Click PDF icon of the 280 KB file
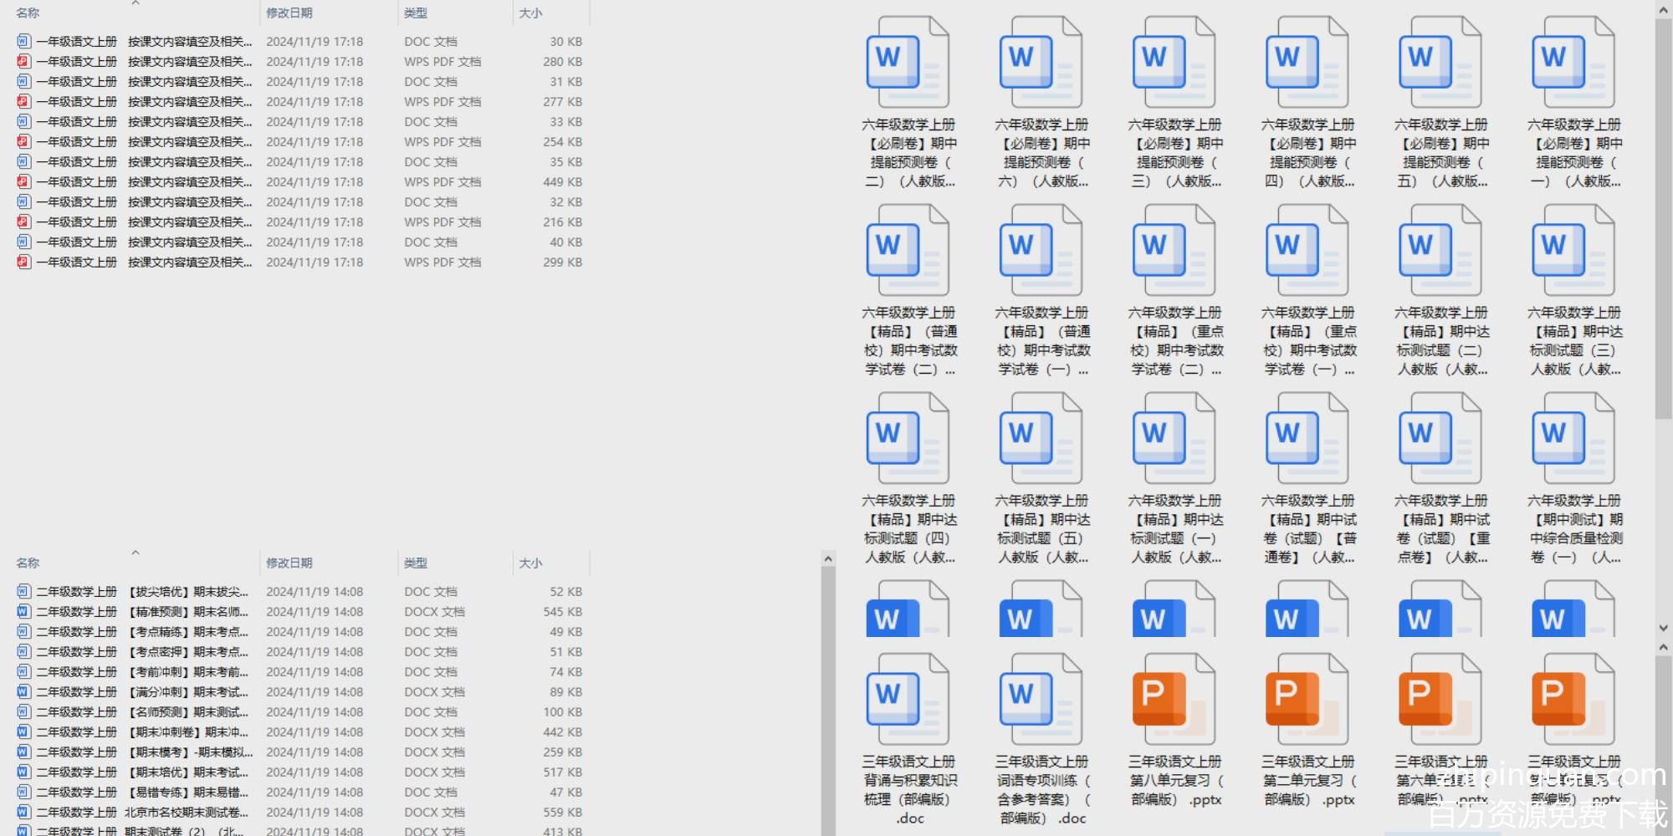1673x836 pixels. 23,62
